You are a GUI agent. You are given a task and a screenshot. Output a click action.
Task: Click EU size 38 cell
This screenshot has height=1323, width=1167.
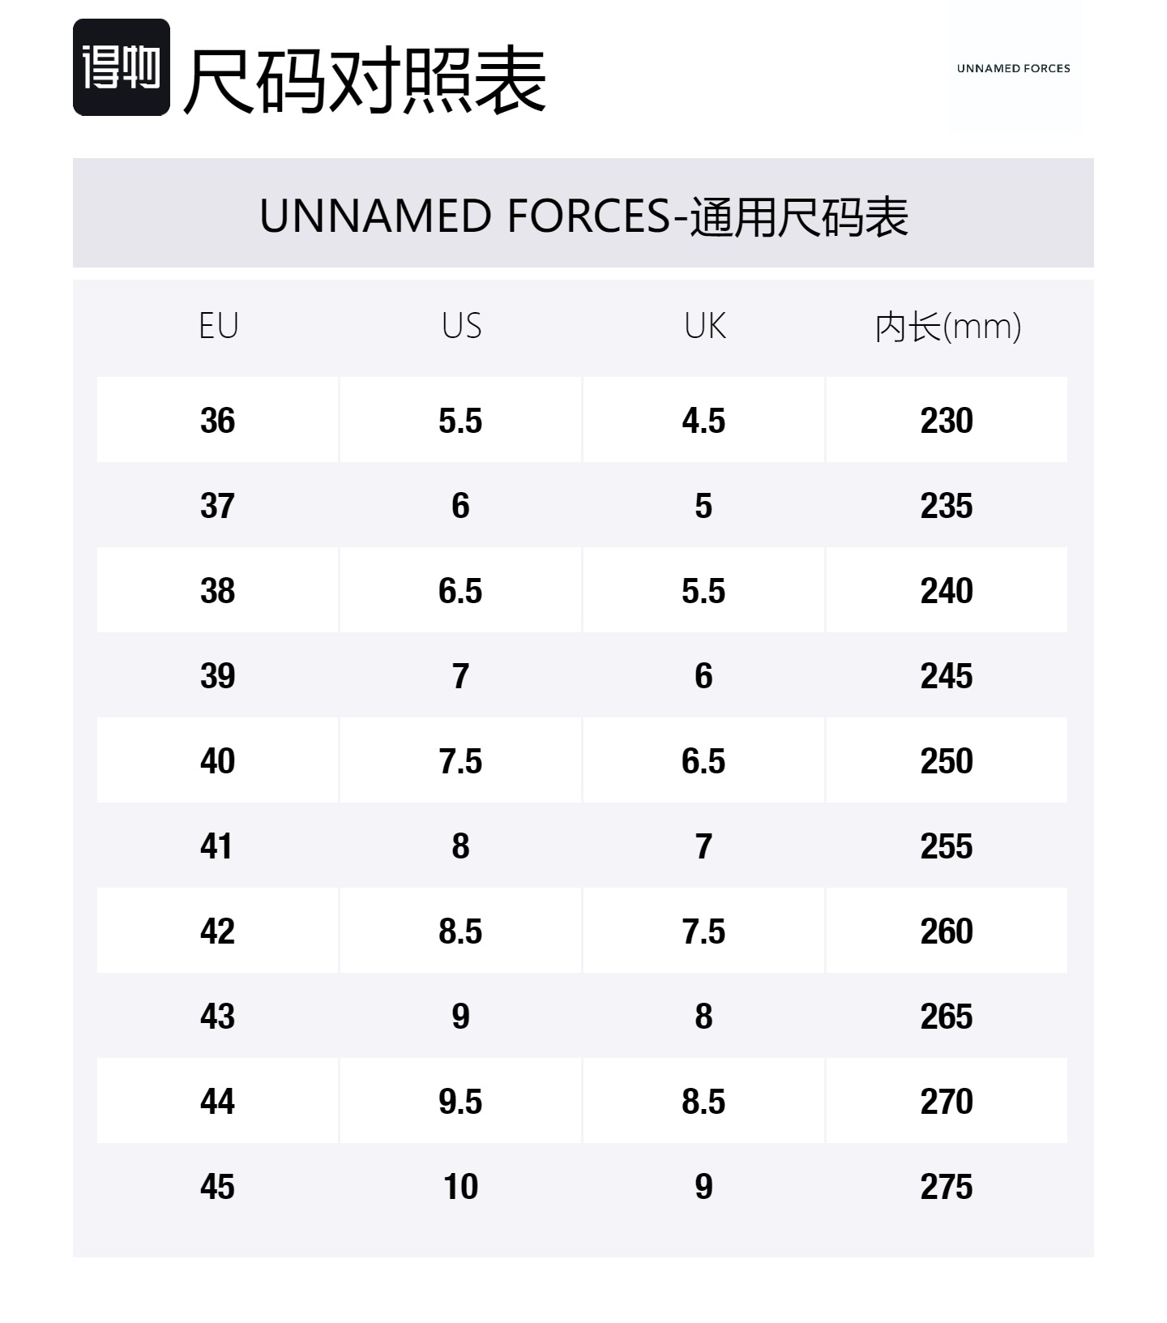pos(218,591)
